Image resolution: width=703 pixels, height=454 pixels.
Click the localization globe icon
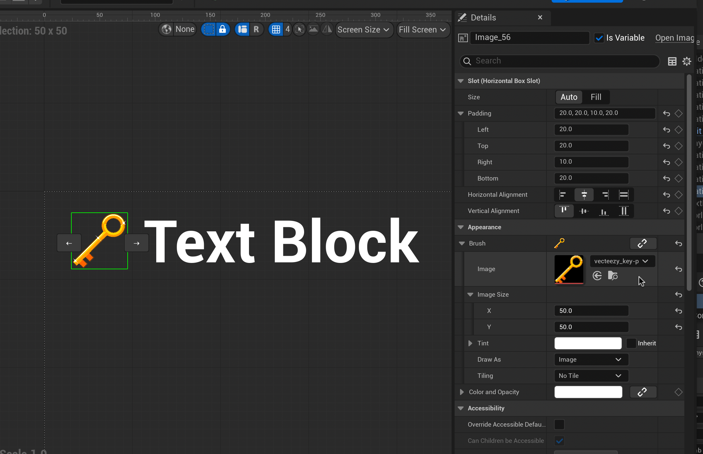(166, 29)
